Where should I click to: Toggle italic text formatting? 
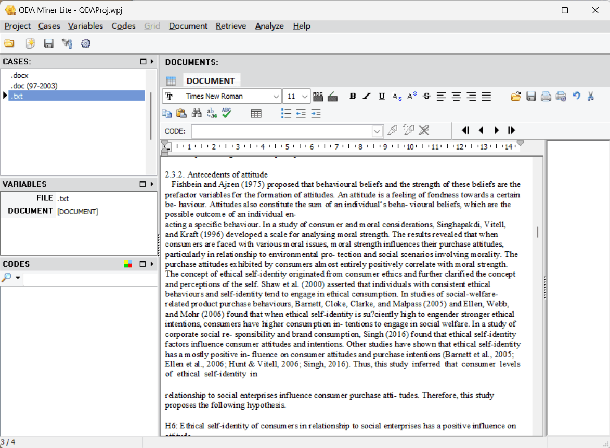[367, 96]
